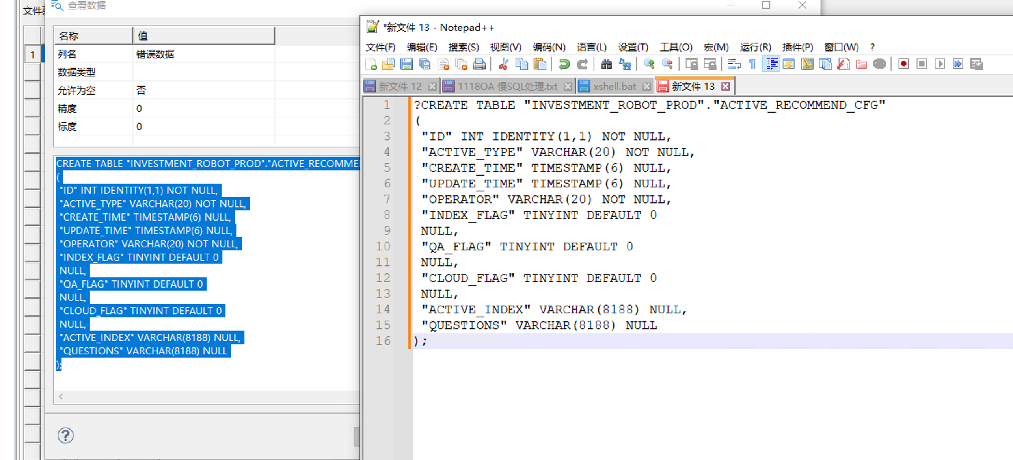Viewport: 1013px width, 460px height.
Task: Switch to the xshell.bat tab
Action: (x=614, y=86)
